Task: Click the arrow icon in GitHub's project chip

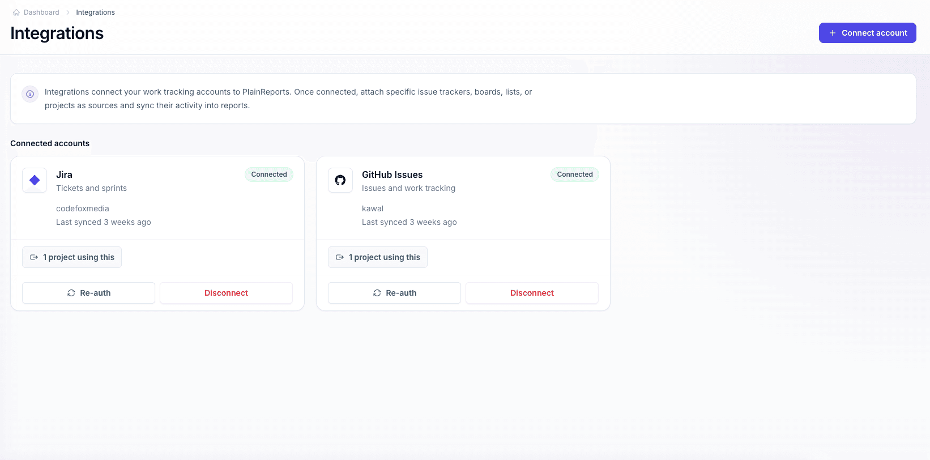Action: tap(340, 257)
